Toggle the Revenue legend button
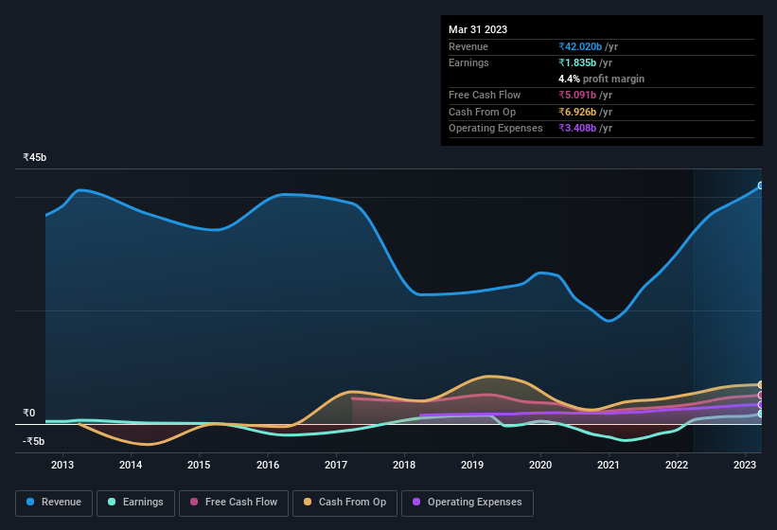This screenshot has width=777, height=530. (x=54, y=503)
